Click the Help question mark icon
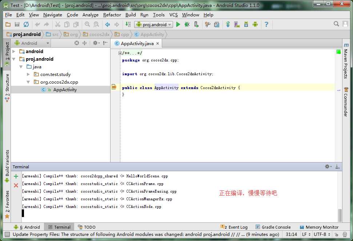This screenshot has height=241, width=353. click(266, 24)
